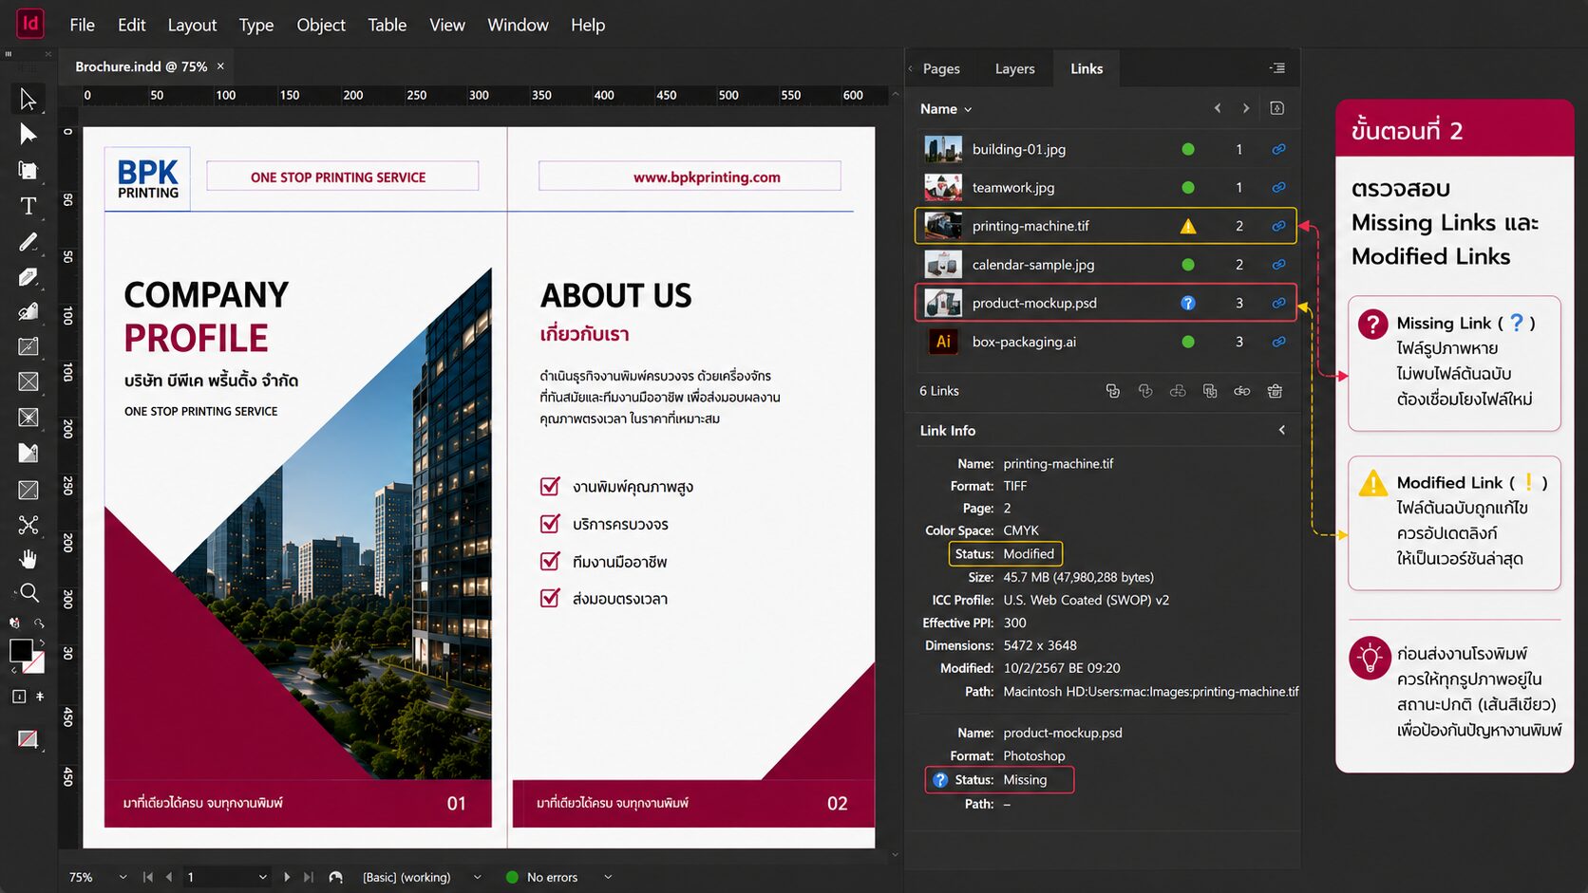Click yellow warning icon on printing-machine.tif row

coord(1188,226)
